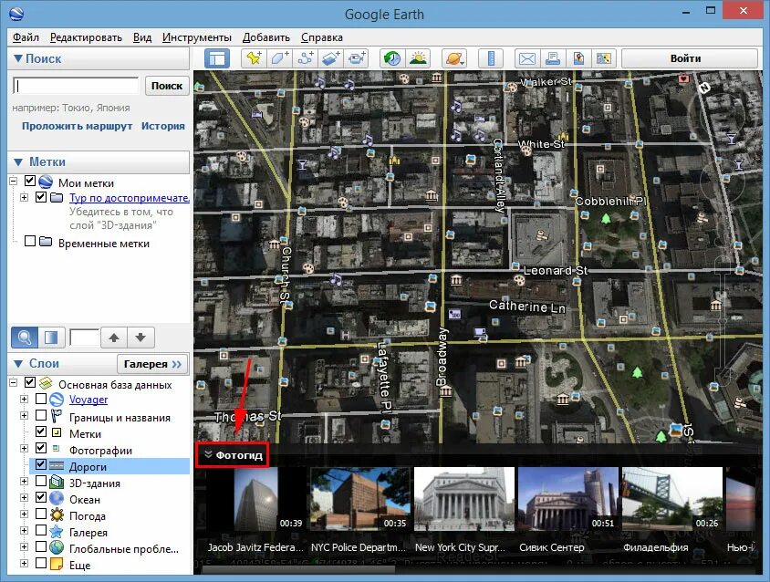Screen dimensions: 770x582
Task: Open the Редактировать menu
Action: pyautogui.click(x=86, y=37)
